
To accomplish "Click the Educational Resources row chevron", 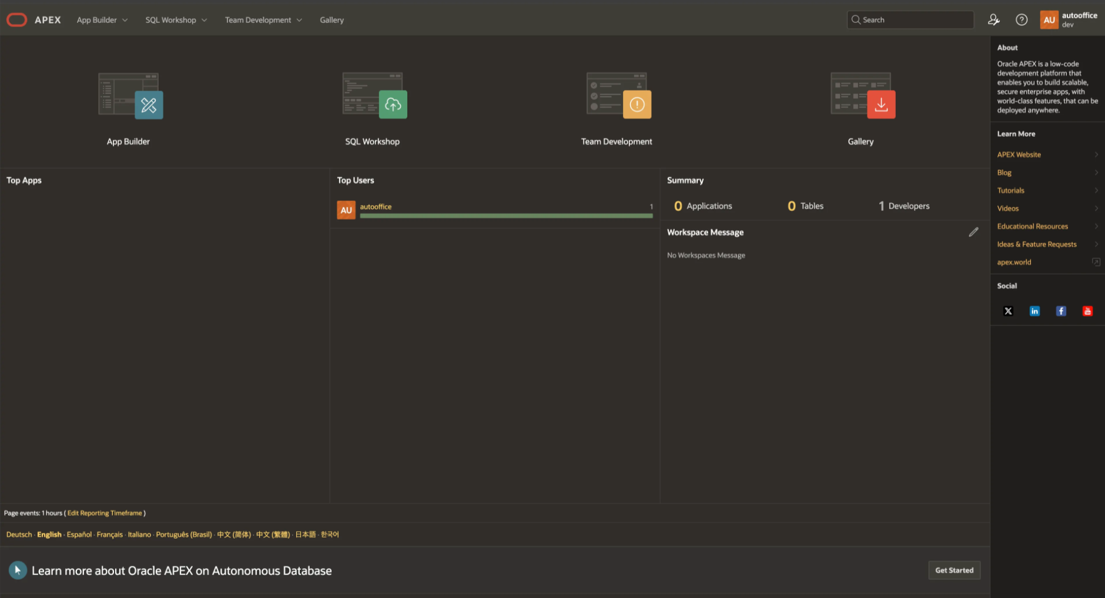I will tap(1096, 226).
